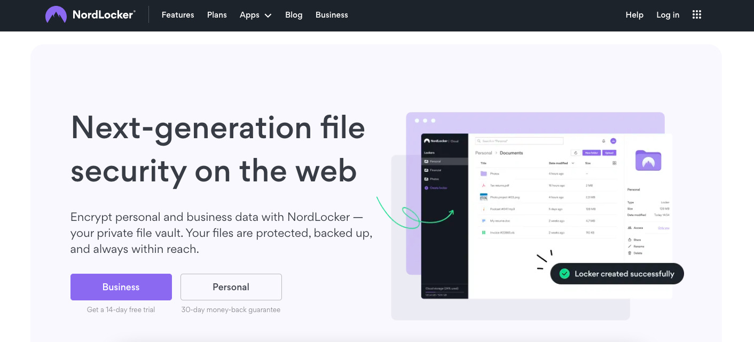Click Delete in the preview details panel

coord(635,253)
